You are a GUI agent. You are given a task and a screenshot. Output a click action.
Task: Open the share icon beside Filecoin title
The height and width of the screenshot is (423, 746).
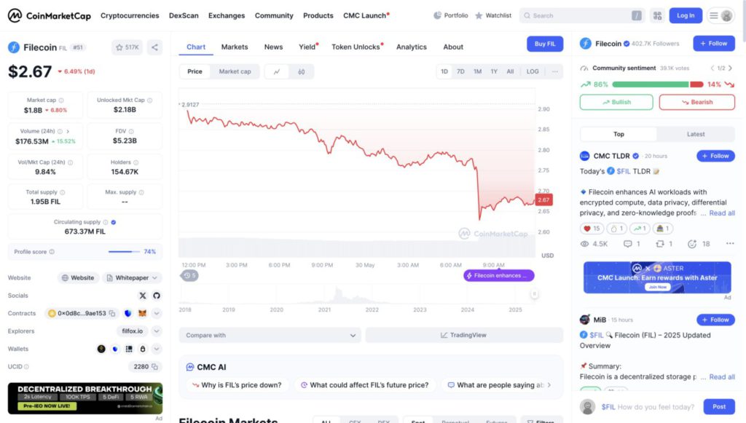tap(154, 47)
